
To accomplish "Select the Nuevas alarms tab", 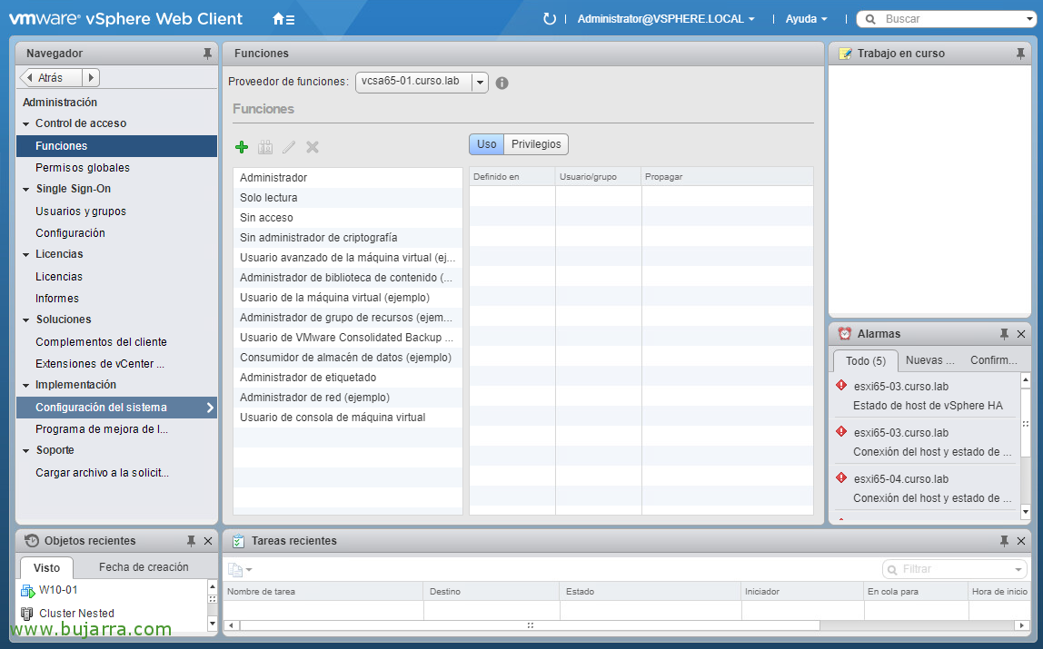I will click(x=930, y=360).
